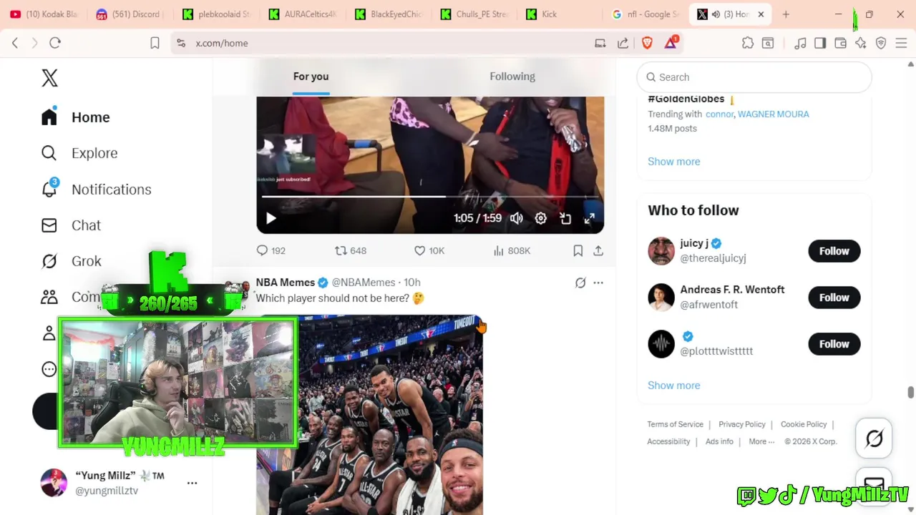Image resolution: width=916 pixels, height=515 pixels.
Task: Reload the page
Action: (55, 43)
